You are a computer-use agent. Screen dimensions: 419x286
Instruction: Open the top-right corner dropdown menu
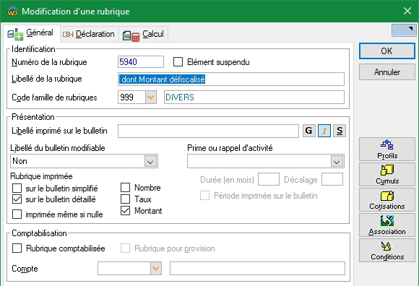[x=404, y=30]
